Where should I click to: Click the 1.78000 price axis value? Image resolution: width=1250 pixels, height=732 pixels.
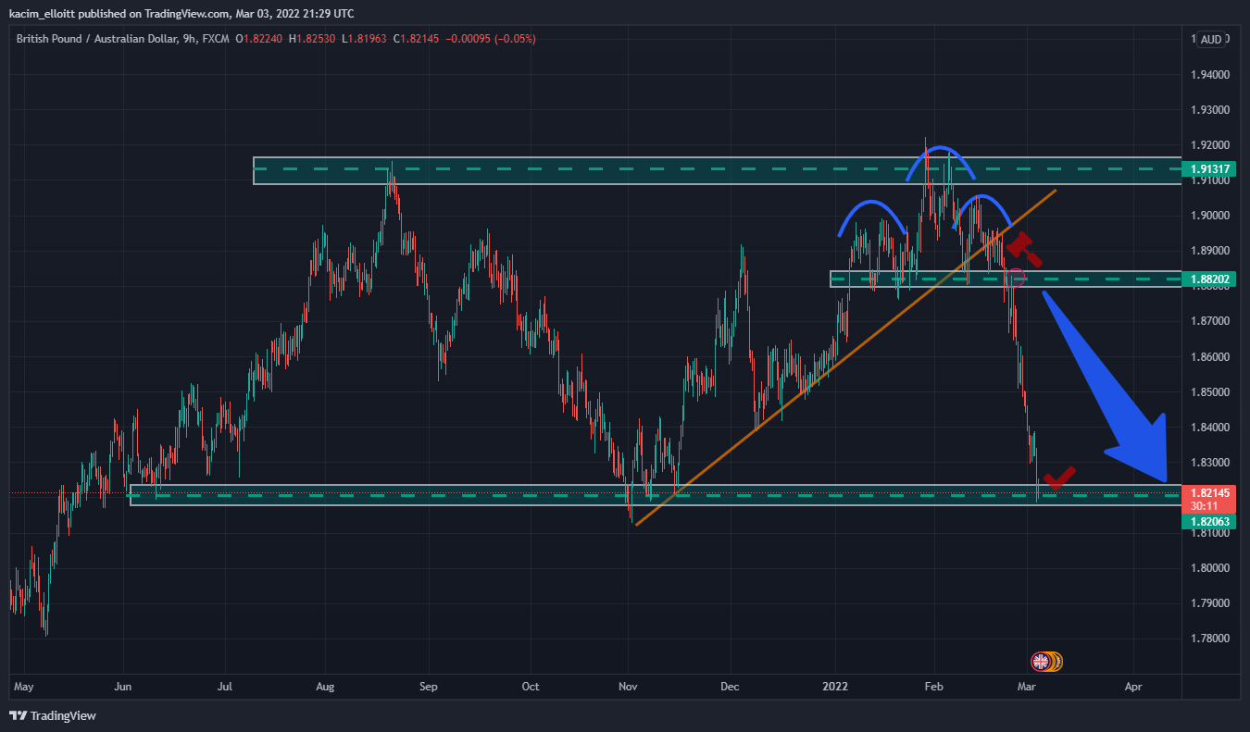(1209, 639)
